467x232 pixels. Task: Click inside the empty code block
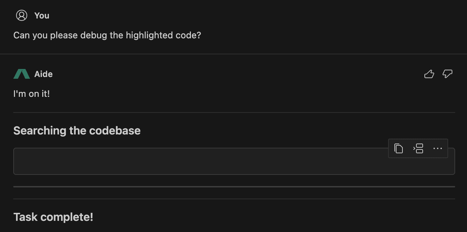tap(200, 161)
